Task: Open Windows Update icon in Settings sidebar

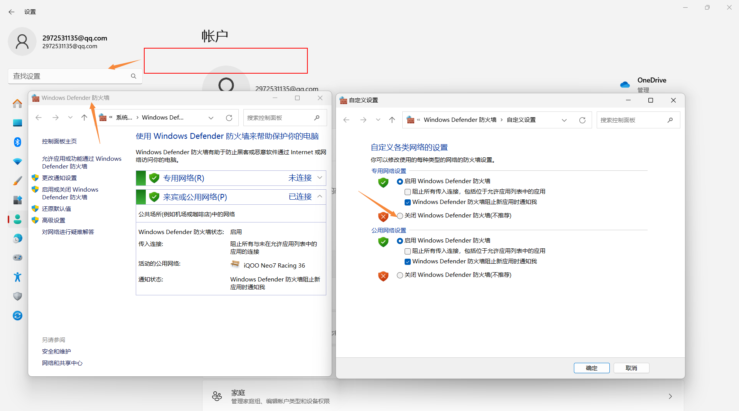Action: tap(17, 316)
